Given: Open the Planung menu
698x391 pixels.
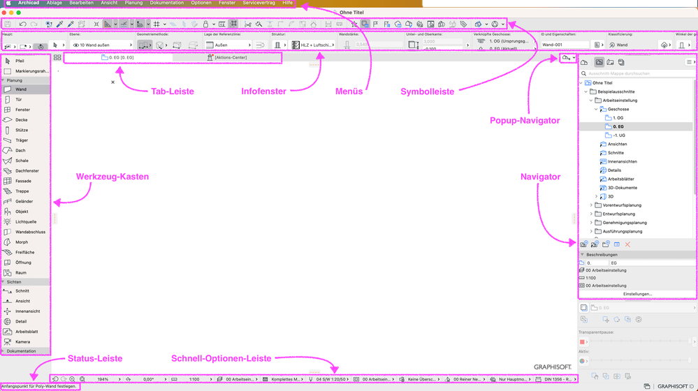Looking at the screenshot, I should [133, 3].
